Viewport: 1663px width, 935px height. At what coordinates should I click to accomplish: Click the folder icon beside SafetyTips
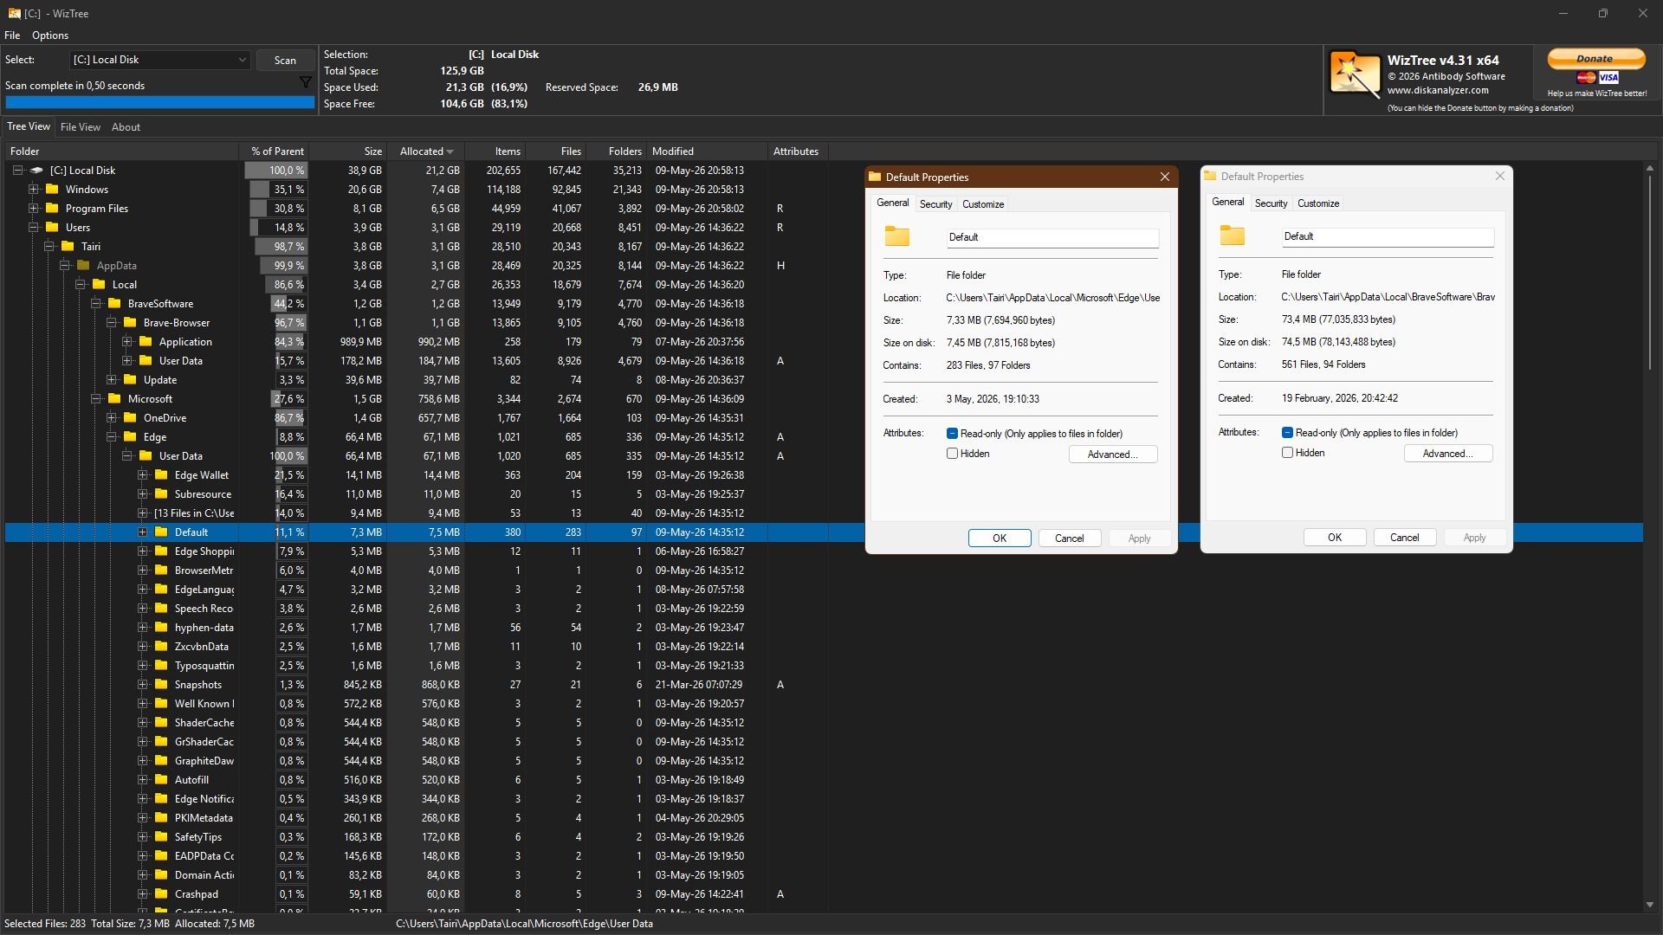point(161,836)
